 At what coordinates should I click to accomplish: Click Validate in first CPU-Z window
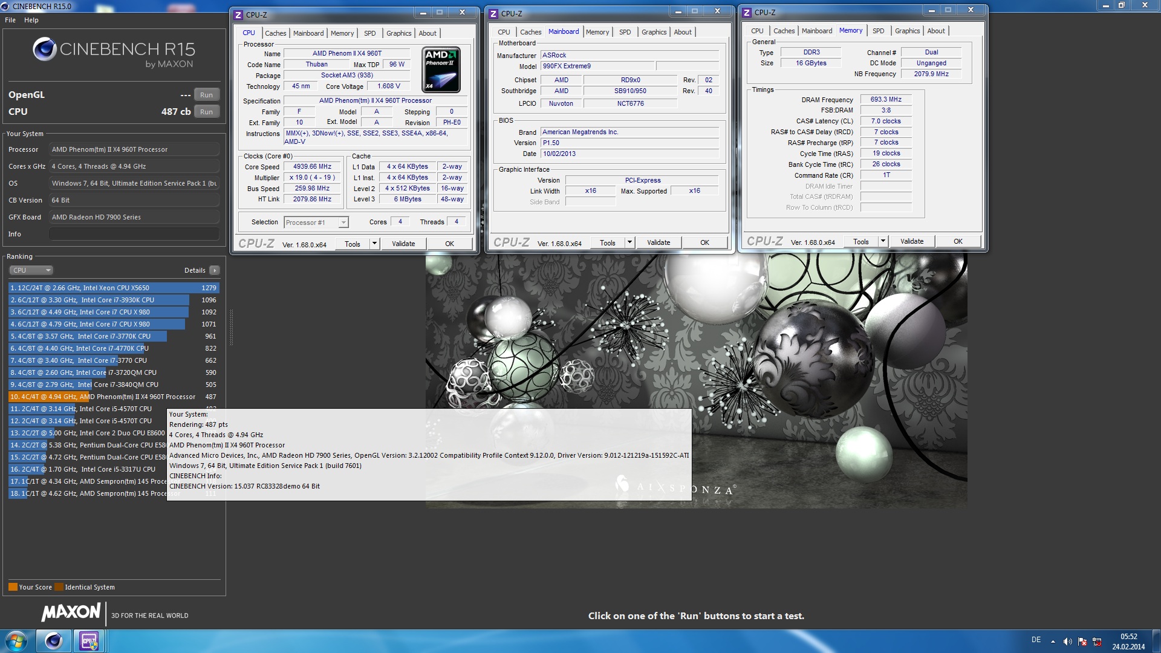[x=403, y=244]
